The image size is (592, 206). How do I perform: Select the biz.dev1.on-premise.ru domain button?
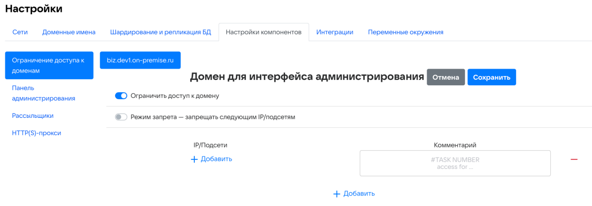pos(140,60)
